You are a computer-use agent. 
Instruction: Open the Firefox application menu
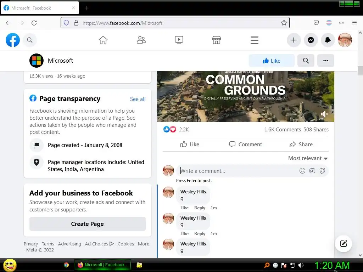tap(354, 23)
